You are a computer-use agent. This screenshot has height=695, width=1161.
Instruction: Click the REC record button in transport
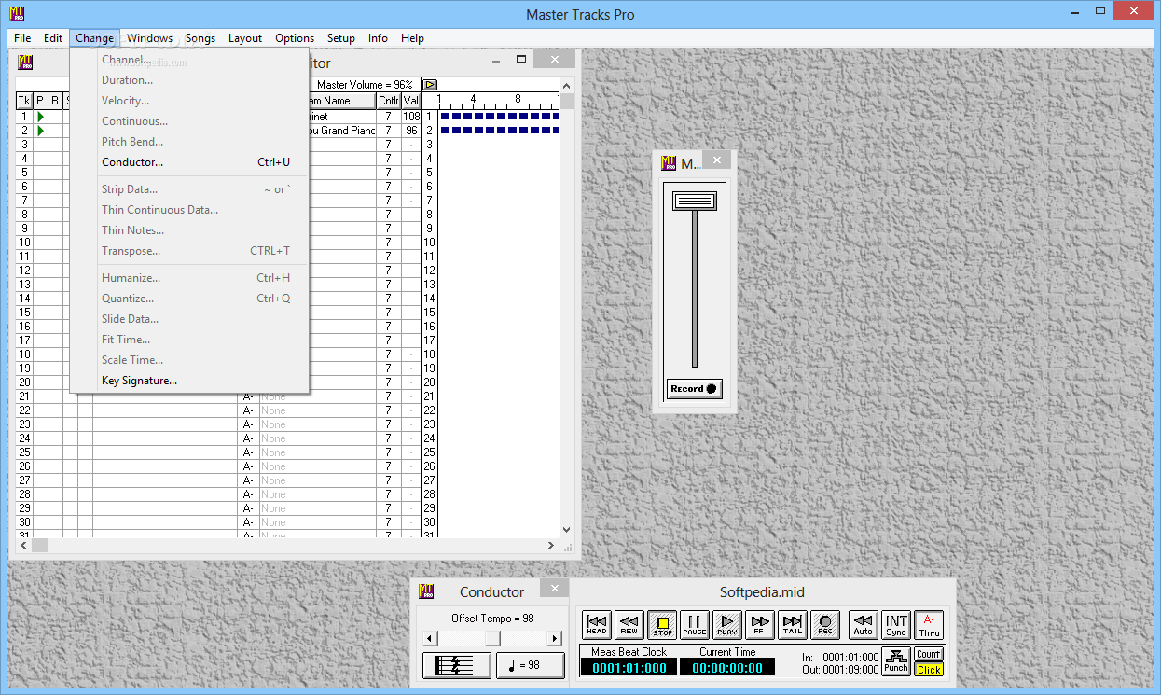pyautogui.click(x=825, y=624)
